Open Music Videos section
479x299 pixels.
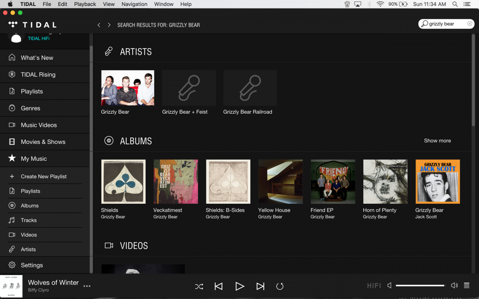[45, 125]
